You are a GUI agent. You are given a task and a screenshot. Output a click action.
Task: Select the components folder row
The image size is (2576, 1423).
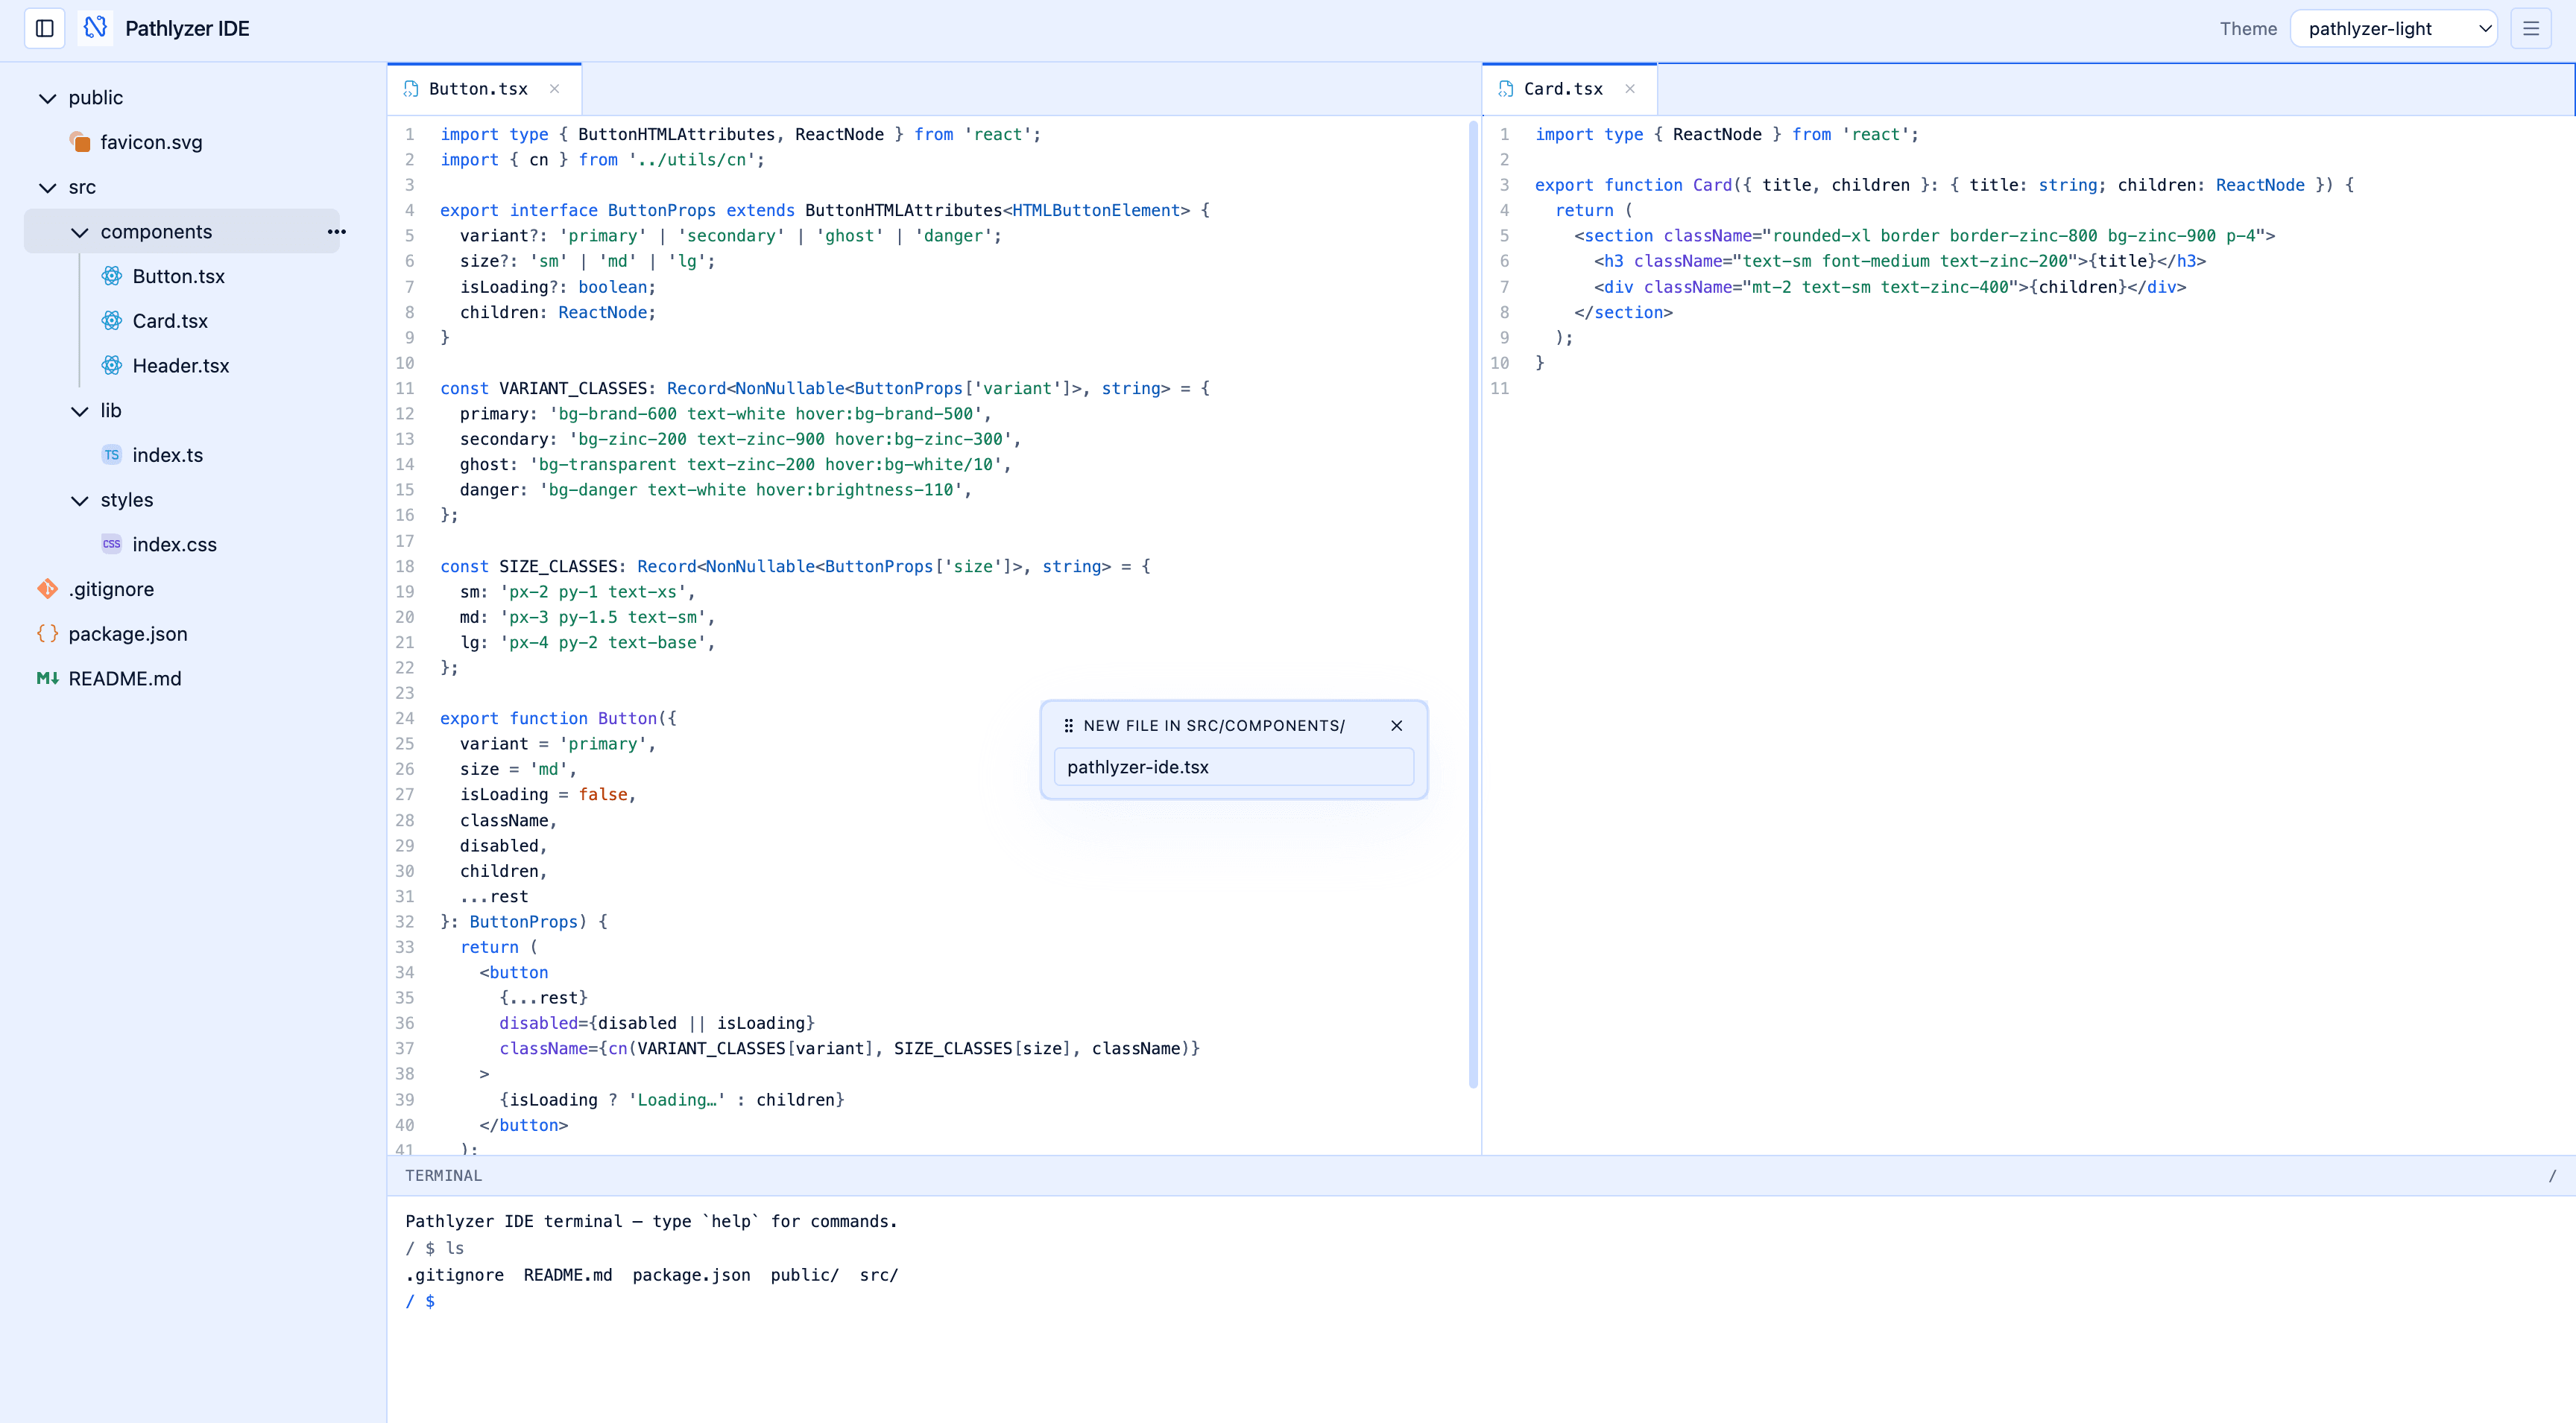pyautogui.click(x=182, y=232)
